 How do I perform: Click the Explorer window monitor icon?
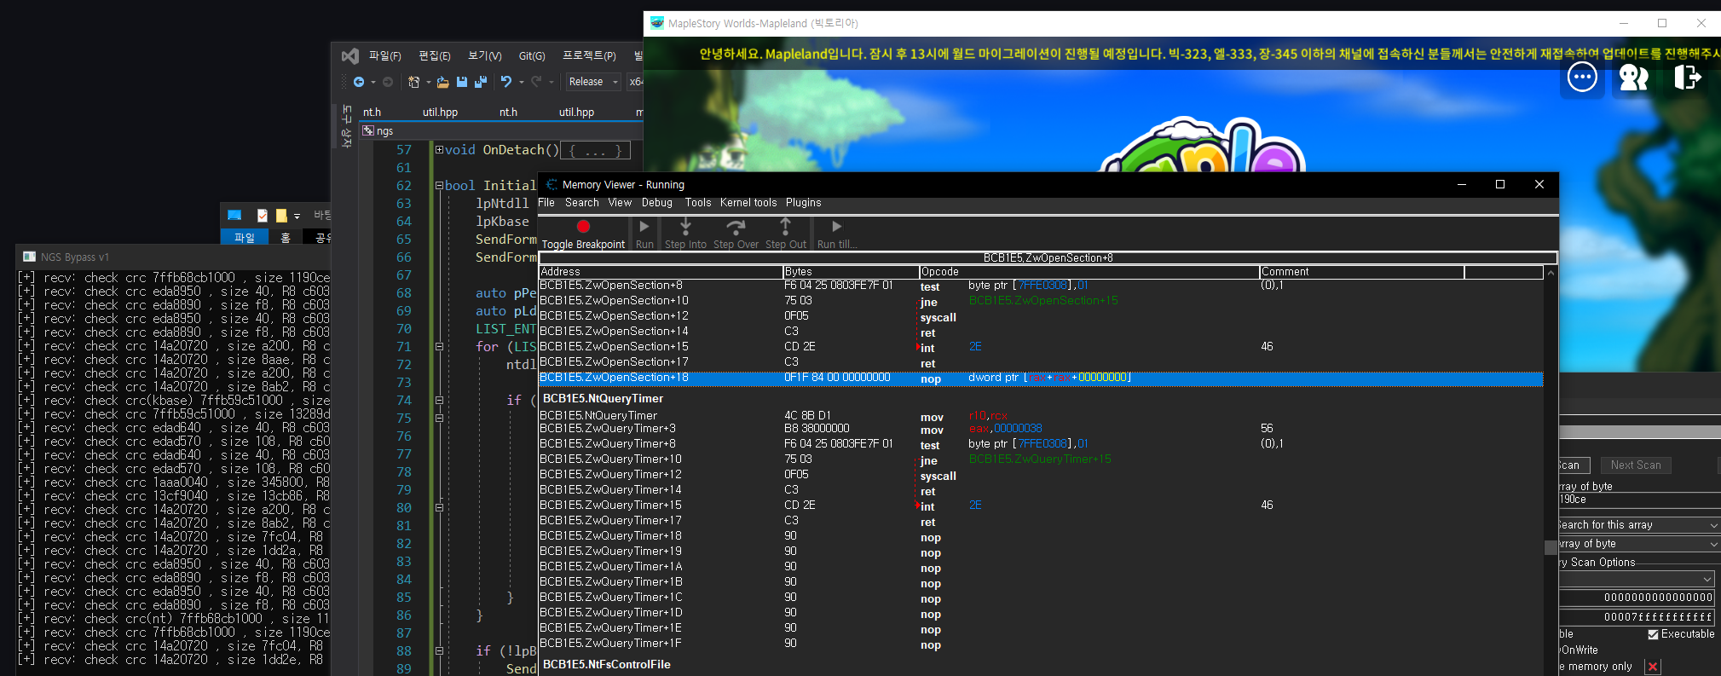tap(234, 215)
